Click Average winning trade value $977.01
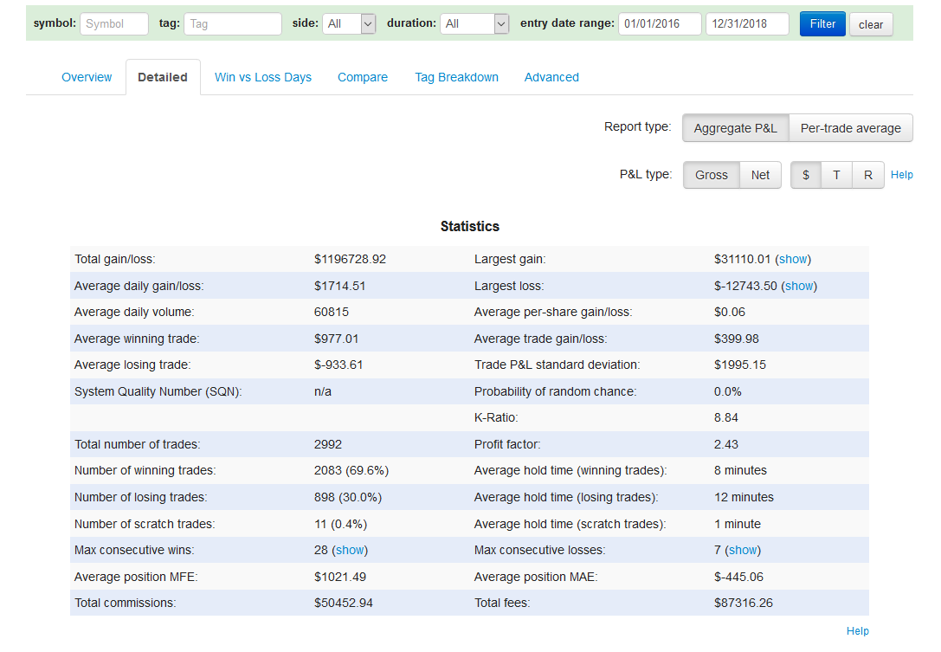 [336, 339]
